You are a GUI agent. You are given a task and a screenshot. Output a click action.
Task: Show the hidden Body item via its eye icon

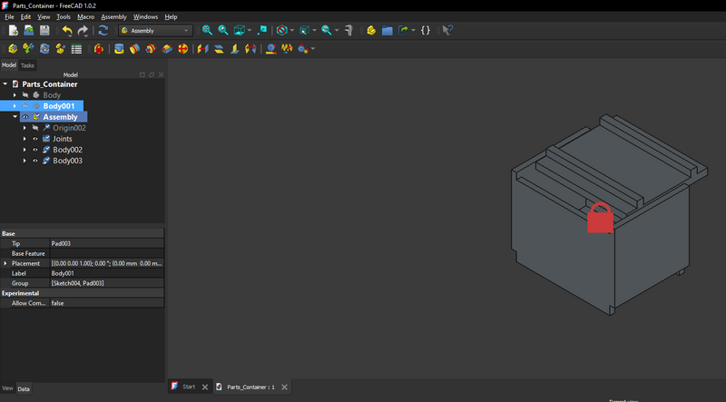click(x=25, y=95)
